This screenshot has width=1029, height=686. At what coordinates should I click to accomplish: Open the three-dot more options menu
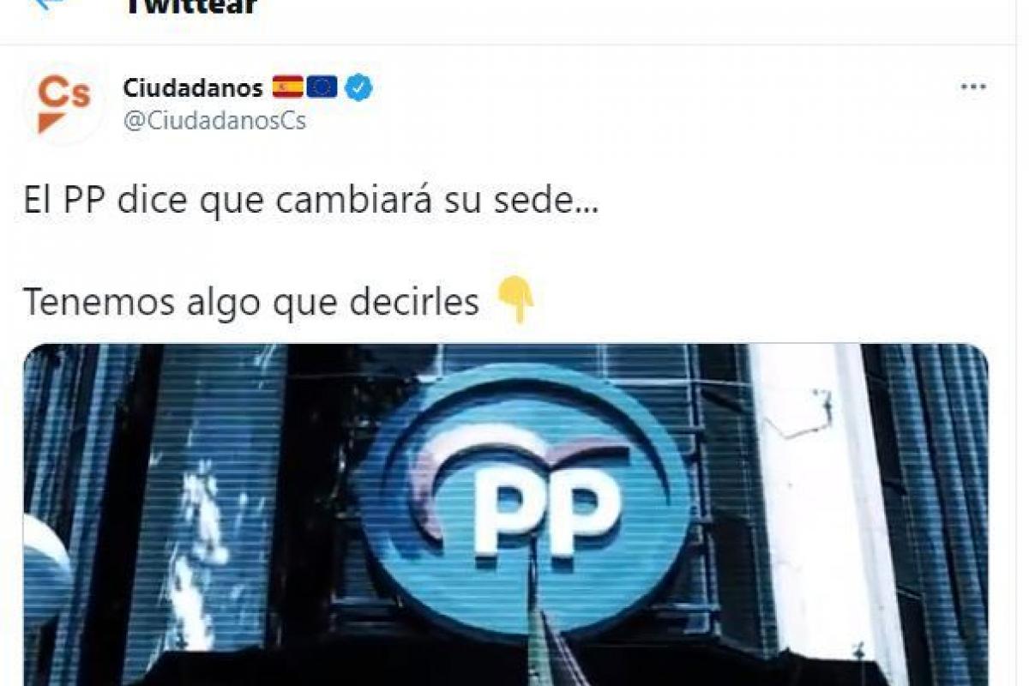pos(973,87)
